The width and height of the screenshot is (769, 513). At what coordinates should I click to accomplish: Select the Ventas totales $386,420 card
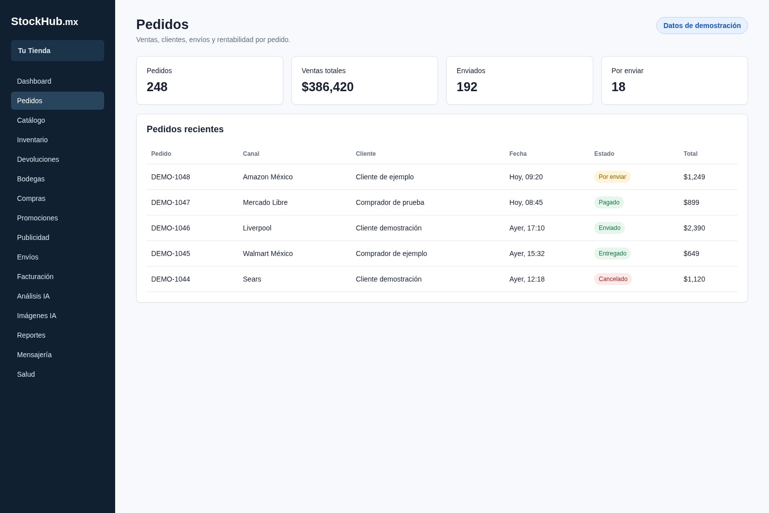click(364, 80)
